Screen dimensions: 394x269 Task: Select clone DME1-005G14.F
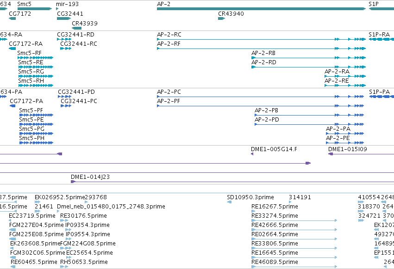click(252, 154)
